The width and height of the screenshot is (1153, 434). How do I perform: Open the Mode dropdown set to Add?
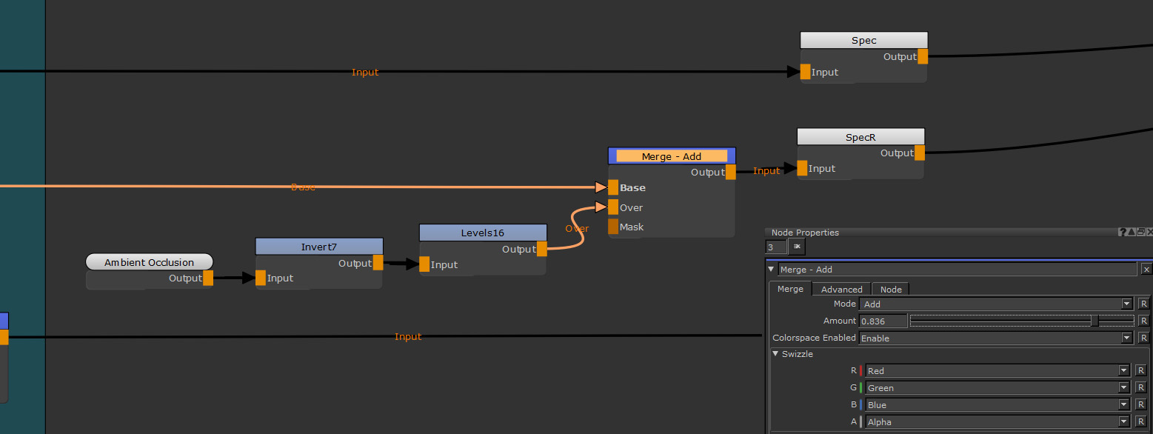pyautogui.click(x=995, y=304)
